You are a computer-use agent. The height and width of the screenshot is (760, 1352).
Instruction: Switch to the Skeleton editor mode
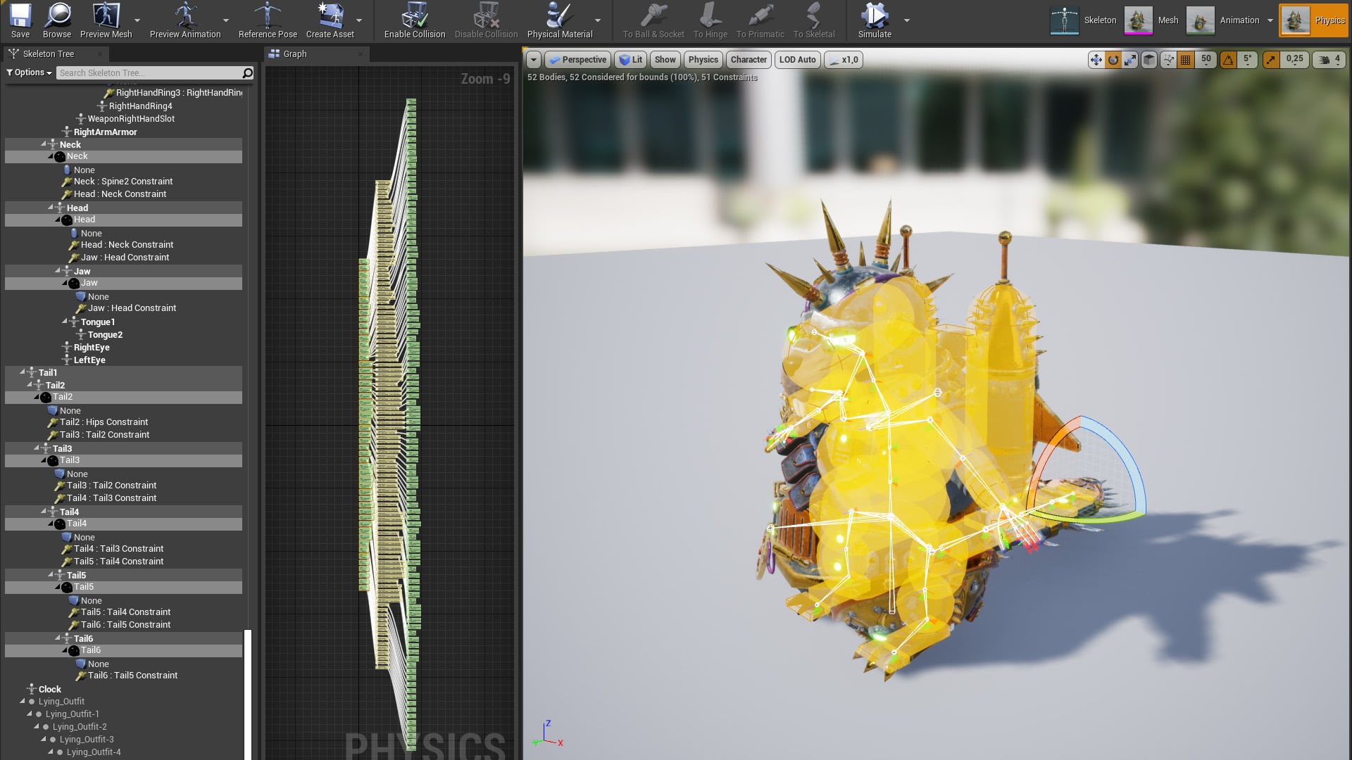[x=1083, y=20]
